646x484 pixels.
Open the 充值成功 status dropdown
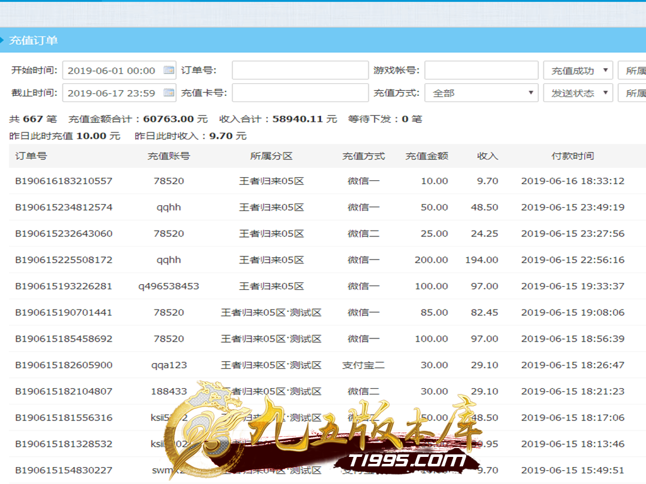point(578,71)
